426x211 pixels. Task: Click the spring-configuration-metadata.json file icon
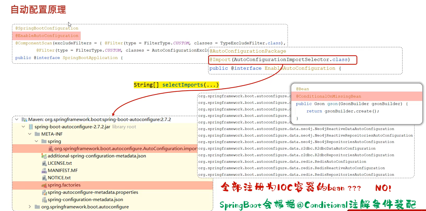click(x=44, y=200)
